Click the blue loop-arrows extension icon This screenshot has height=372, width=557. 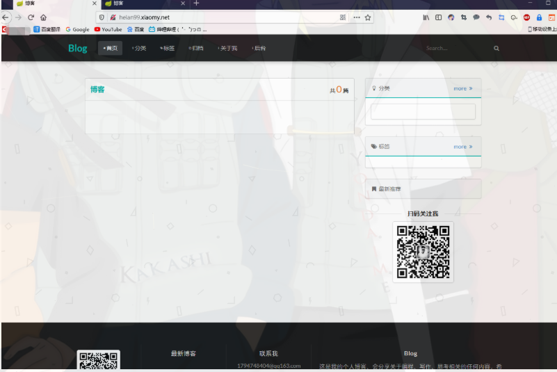[x=501, y=17]
